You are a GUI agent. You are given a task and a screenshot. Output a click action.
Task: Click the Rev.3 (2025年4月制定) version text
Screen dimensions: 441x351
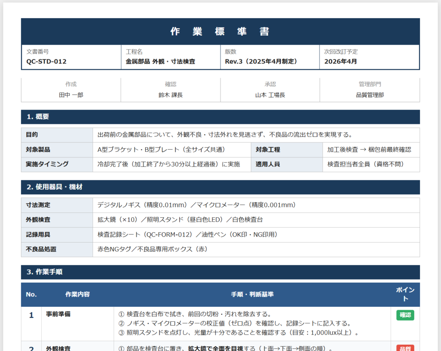point(261,62)
